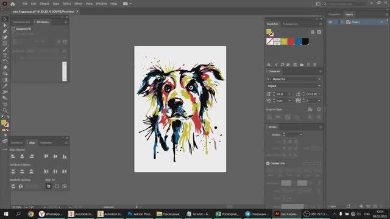Click the yellow Fill box in the toolbar
The image size is (390, 219).
pos(4,122)
